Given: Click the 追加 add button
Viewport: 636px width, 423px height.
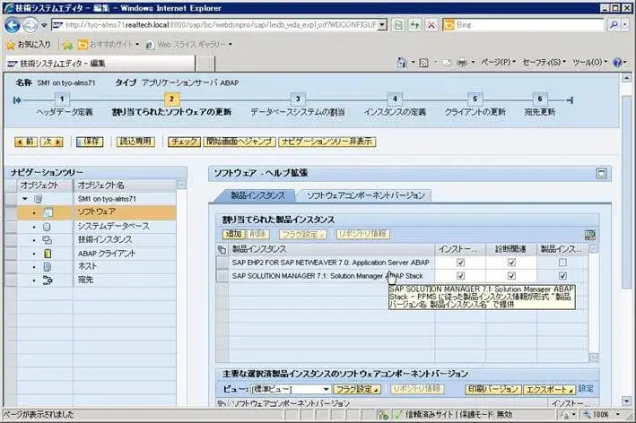Looking at the screenshot, I should [x=233, y=234].
